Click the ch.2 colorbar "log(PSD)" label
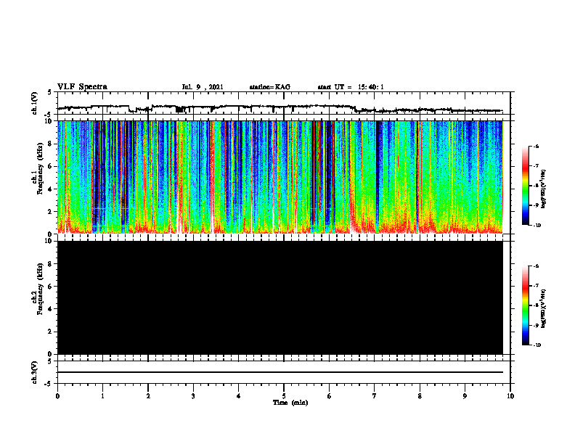Screen dimensions: 575x444 click(x=544, y=308)
